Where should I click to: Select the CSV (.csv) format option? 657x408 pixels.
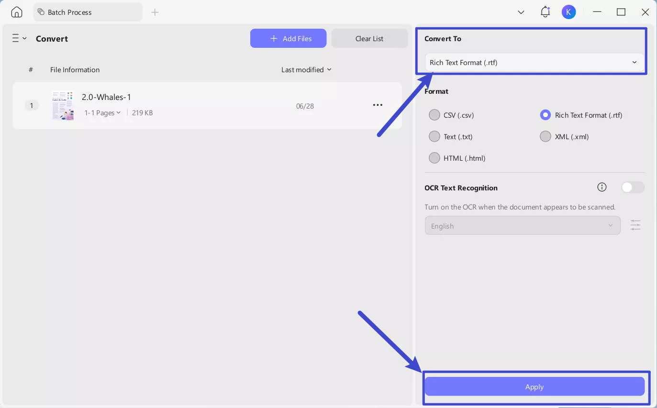pyautogui.click(x=434, y=115)
